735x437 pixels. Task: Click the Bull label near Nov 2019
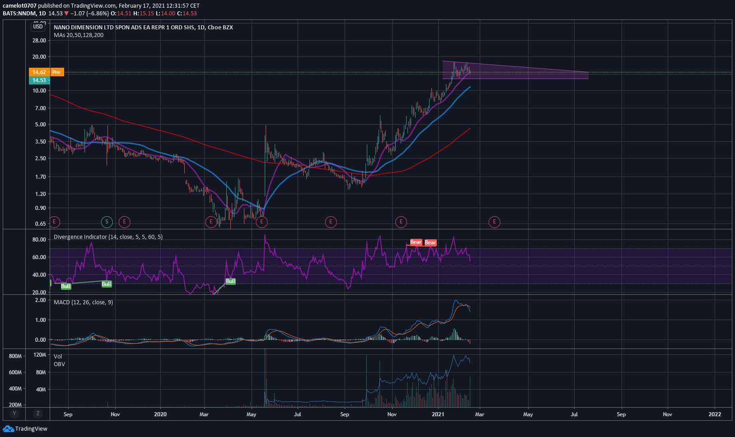107,284
